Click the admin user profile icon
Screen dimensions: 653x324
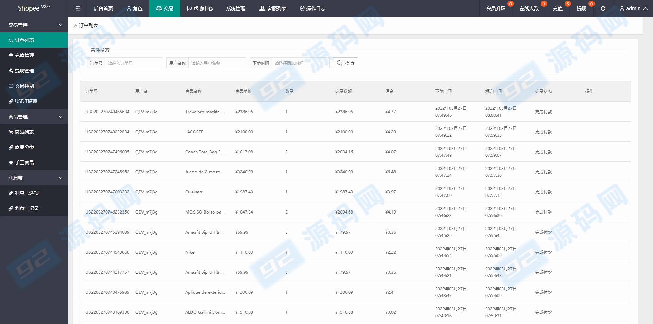point(622,8)
